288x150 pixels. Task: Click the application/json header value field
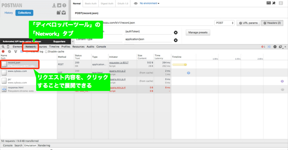pos(148,39)
